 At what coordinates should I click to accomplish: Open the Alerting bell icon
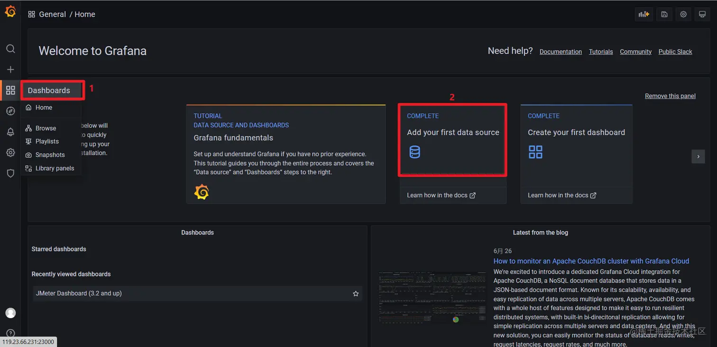10,132
